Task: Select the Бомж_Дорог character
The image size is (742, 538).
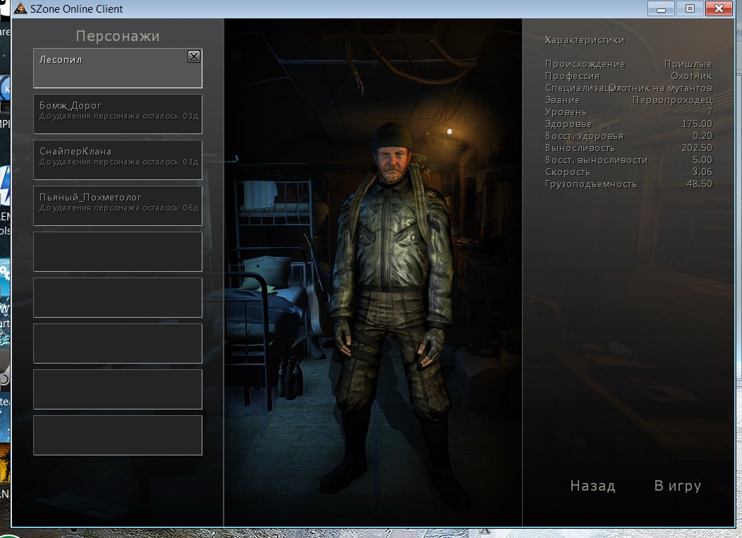Action: click(117, 114)
